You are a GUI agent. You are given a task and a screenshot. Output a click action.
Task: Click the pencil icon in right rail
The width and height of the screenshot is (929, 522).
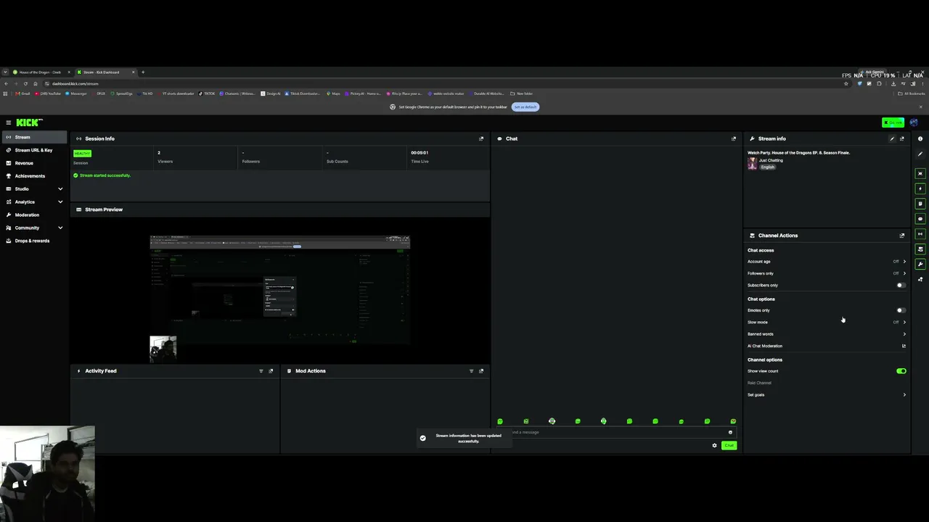click(x=920, y=154)
